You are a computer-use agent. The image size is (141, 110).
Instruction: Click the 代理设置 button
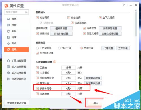coord(108,48)
